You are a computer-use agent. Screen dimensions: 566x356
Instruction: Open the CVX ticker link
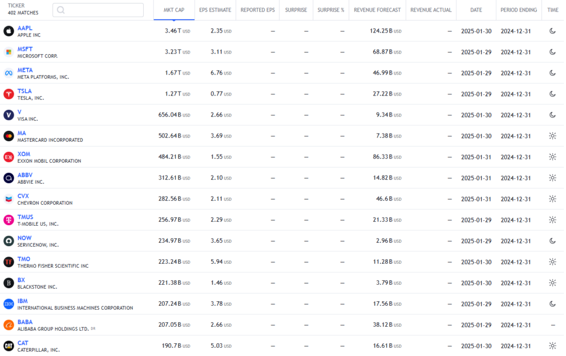23,196
